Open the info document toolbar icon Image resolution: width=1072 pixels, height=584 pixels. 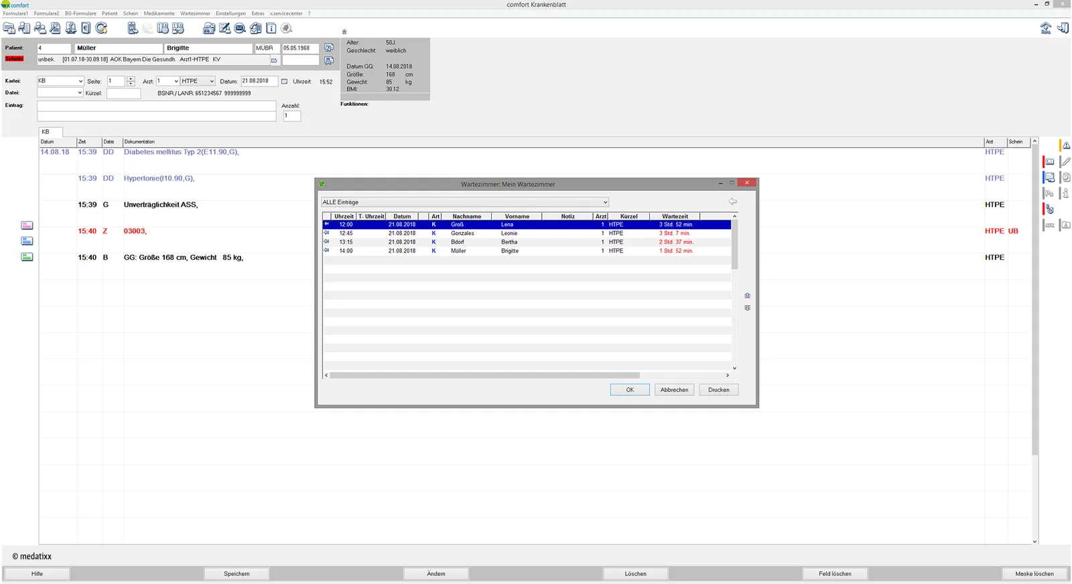tap(271, 28)
